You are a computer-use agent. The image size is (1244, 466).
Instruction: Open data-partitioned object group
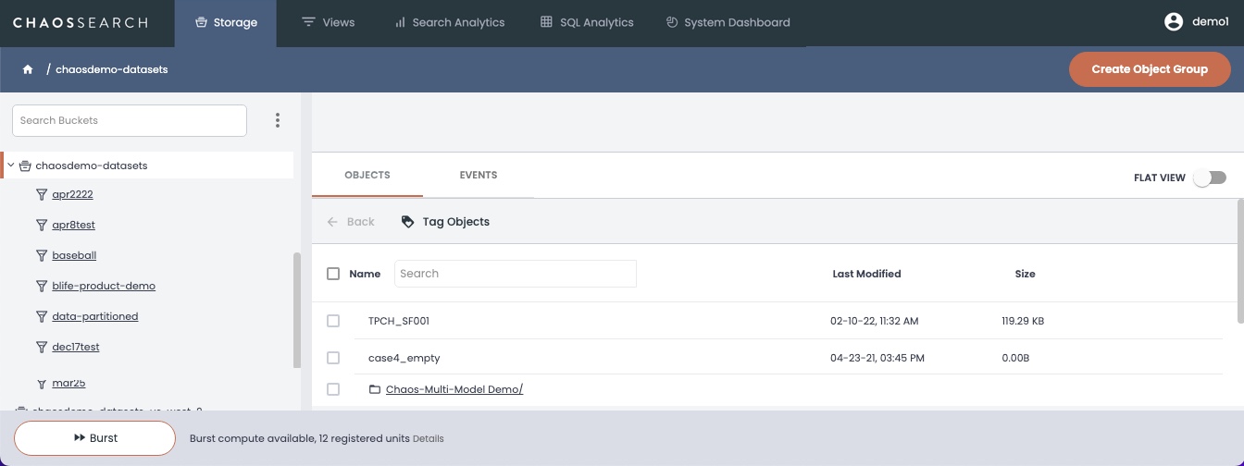(x=95, y=316)
